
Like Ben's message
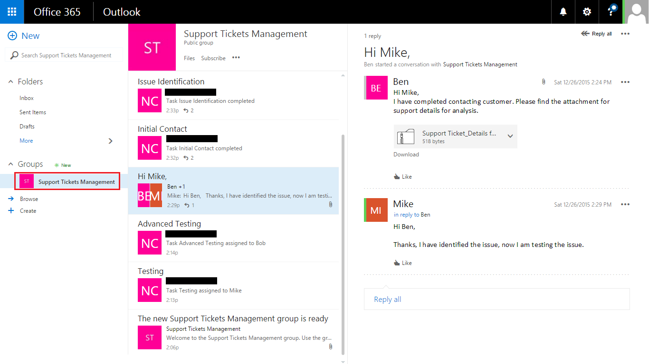click(402, 176)
